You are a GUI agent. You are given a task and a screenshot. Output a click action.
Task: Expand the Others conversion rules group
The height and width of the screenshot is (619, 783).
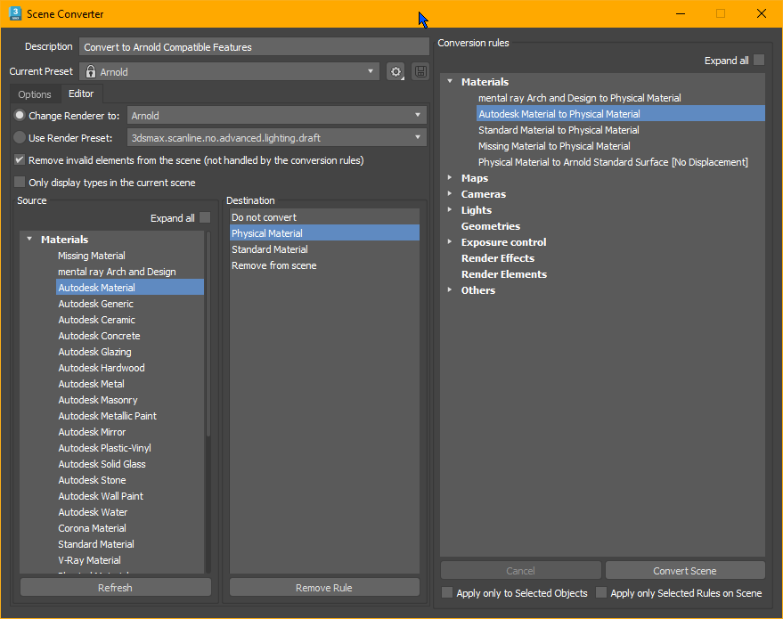point(450,290)
